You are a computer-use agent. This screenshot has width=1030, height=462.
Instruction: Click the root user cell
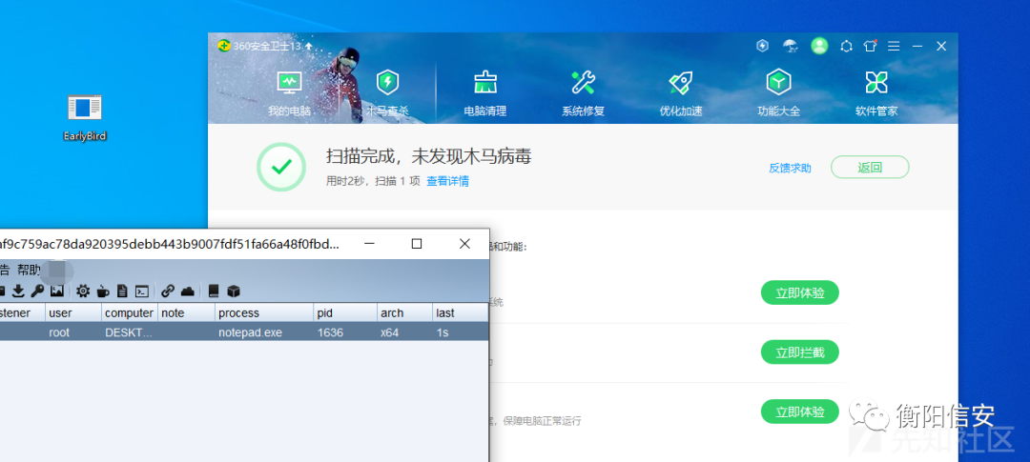(x=73, y=332)
